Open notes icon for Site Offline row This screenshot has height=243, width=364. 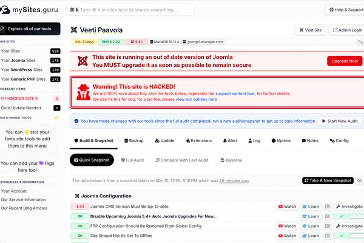pos(328,236)
